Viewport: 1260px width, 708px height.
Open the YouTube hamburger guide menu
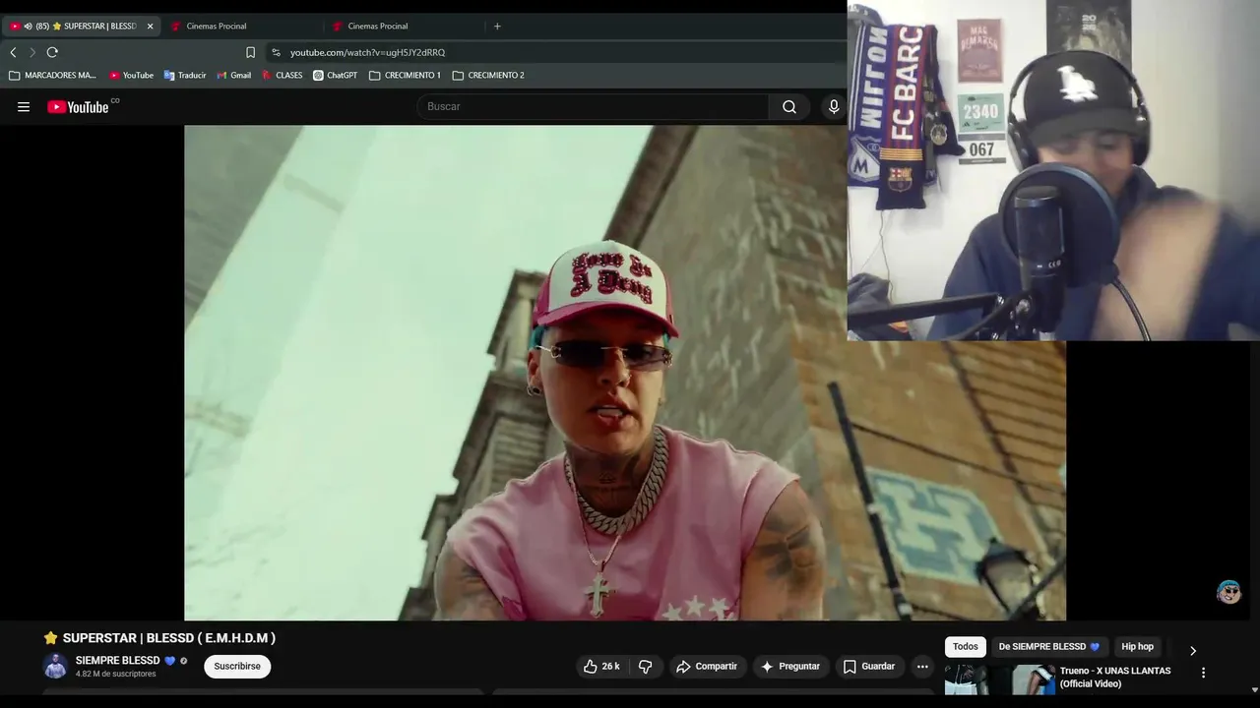coord(24,107)
